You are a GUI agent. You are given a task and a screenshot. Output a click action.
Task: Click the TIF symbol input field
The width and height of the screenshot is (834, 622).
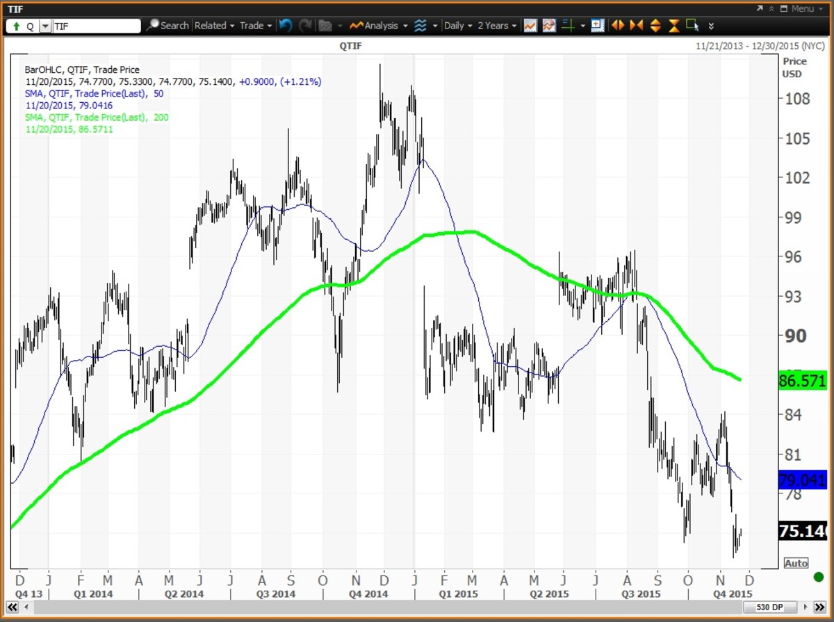(x=96, y=26)
